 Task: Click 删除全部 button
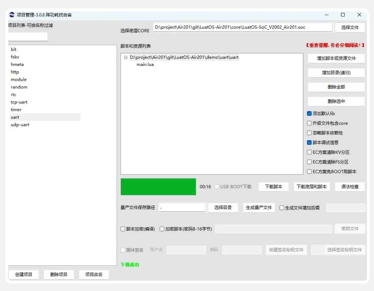(x=336, y=87)
